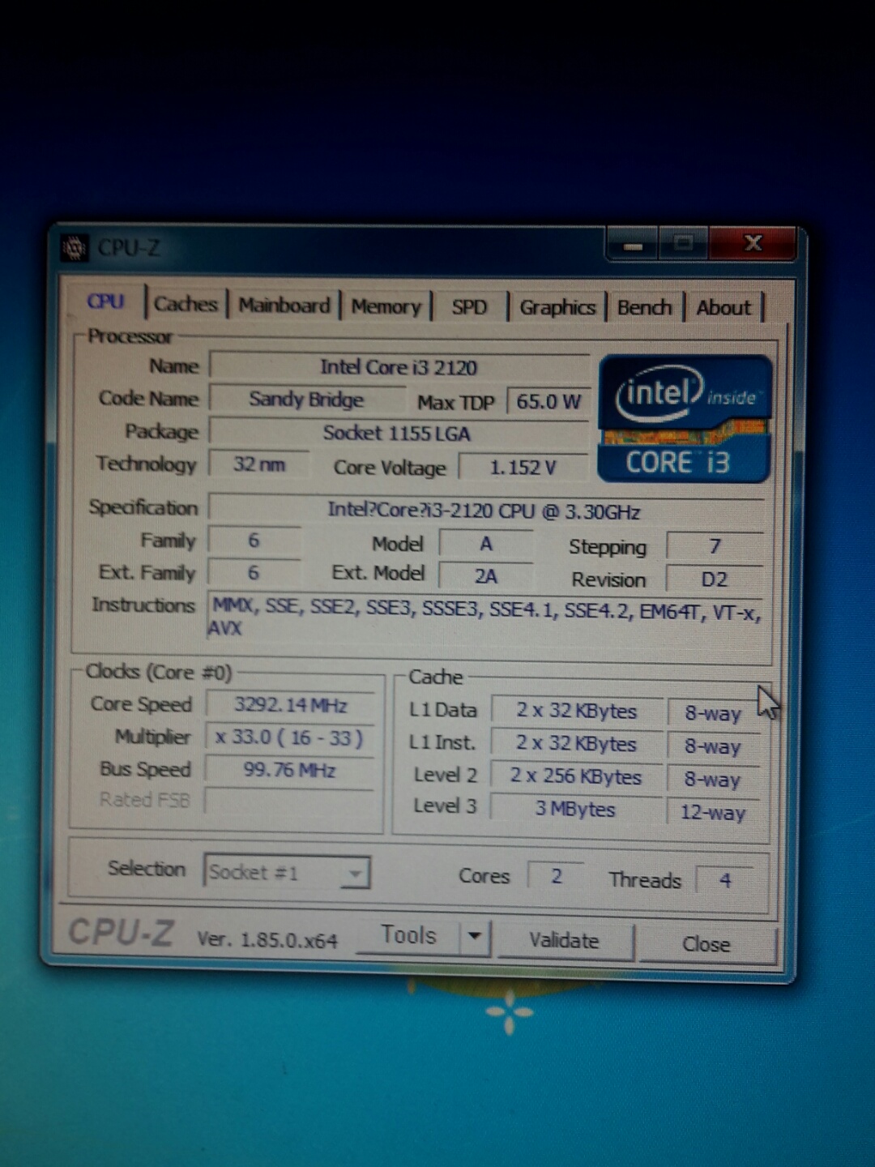Click the Name field 'Intel Core i3 2120'
Screen dimensions: 875x1167
[x=399, y=367]
